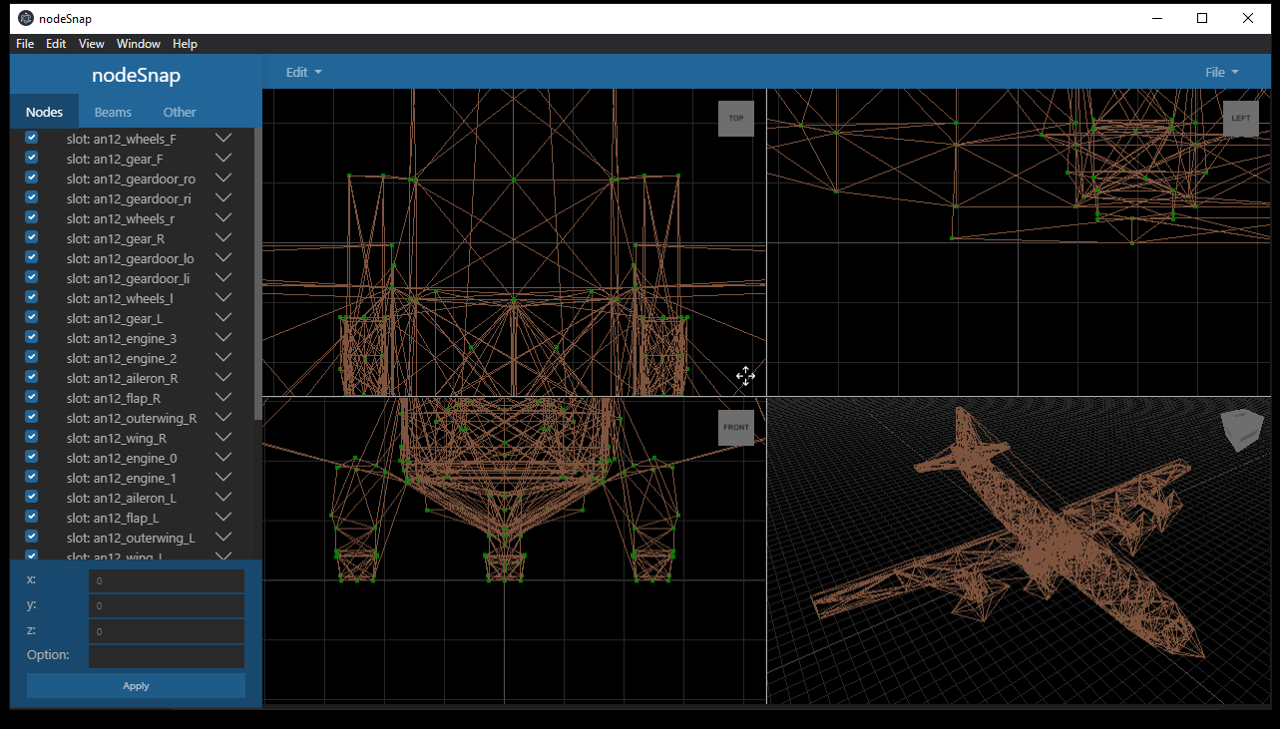The image size is (1280, 729).
Task: Open the Edit dropdown in viewport toolbar
Action: click(303, 72)
